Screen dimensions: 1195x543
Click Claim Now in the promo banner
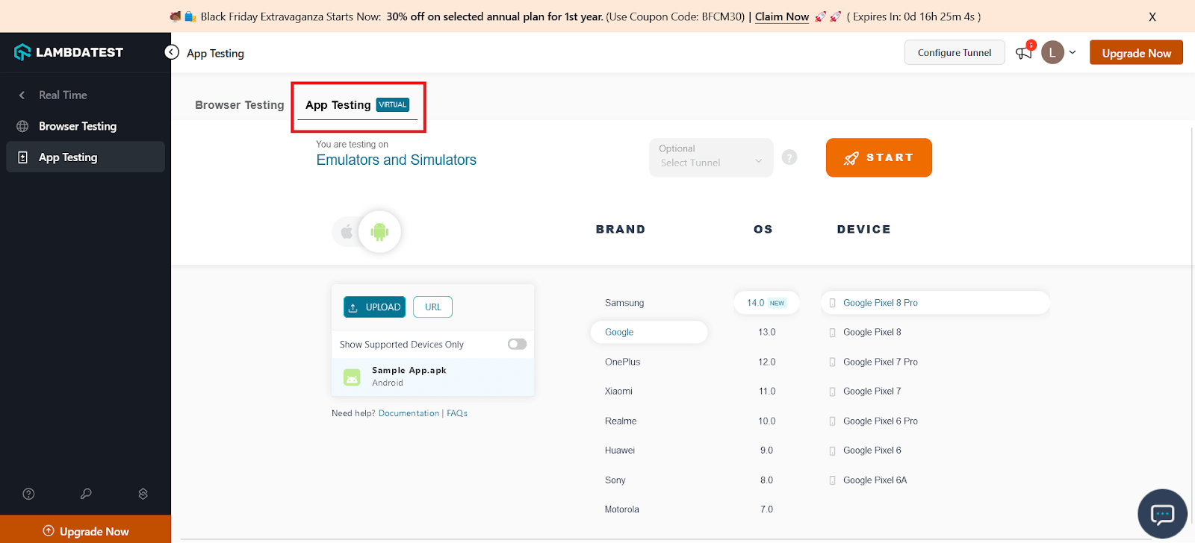point(782,16)
